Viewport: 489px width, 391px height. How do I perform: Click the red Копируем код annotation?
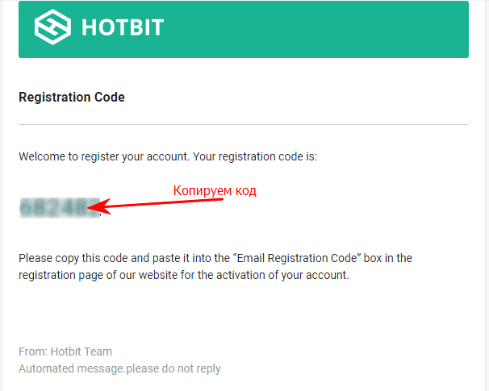tap(215, 190)
